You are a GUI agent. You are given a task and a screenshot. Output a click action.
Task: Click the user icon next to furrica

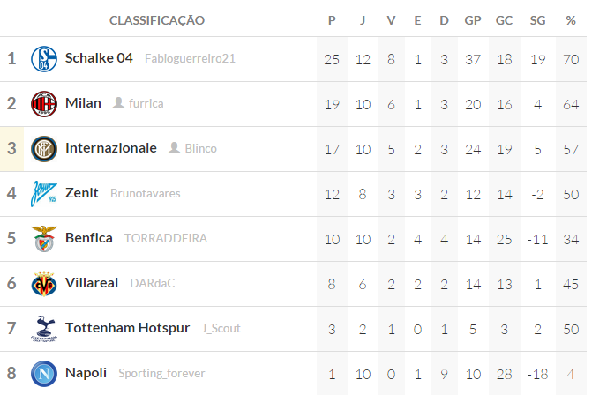pos(118,102)
